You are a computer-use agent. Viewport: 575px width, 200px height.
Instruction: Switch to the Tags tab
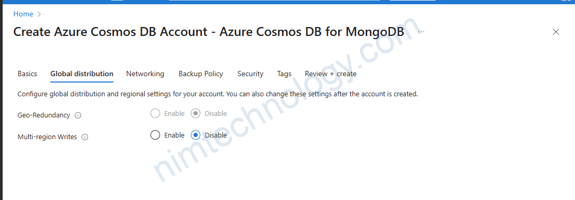[x=284, y=74]
